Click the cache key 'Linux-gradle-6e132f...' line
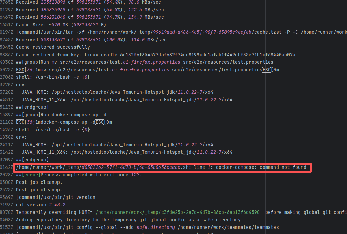Image resolution: width=347 pixels, height=234 pixels. [x=155, y=55]
